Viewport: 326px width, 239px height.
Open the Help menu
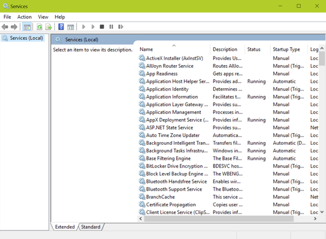(x=60, y=17)
